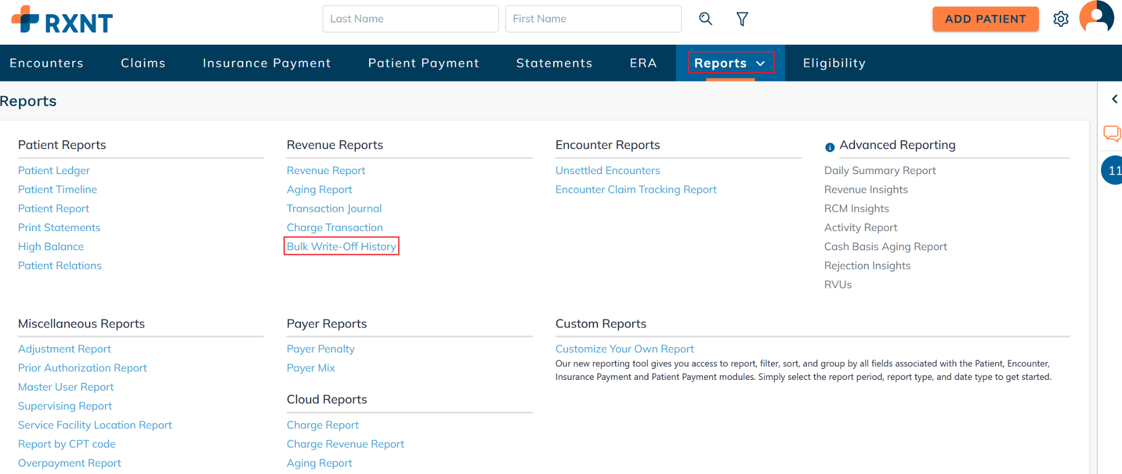Screen dimensions: 1122x474
Task: Click the RXNT logo
Action: (62, 20)
